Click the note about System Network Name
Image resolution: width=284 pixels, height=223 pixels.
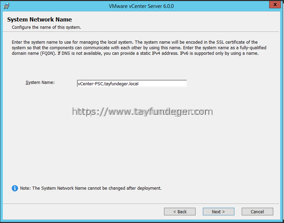[x=91, y=188]
